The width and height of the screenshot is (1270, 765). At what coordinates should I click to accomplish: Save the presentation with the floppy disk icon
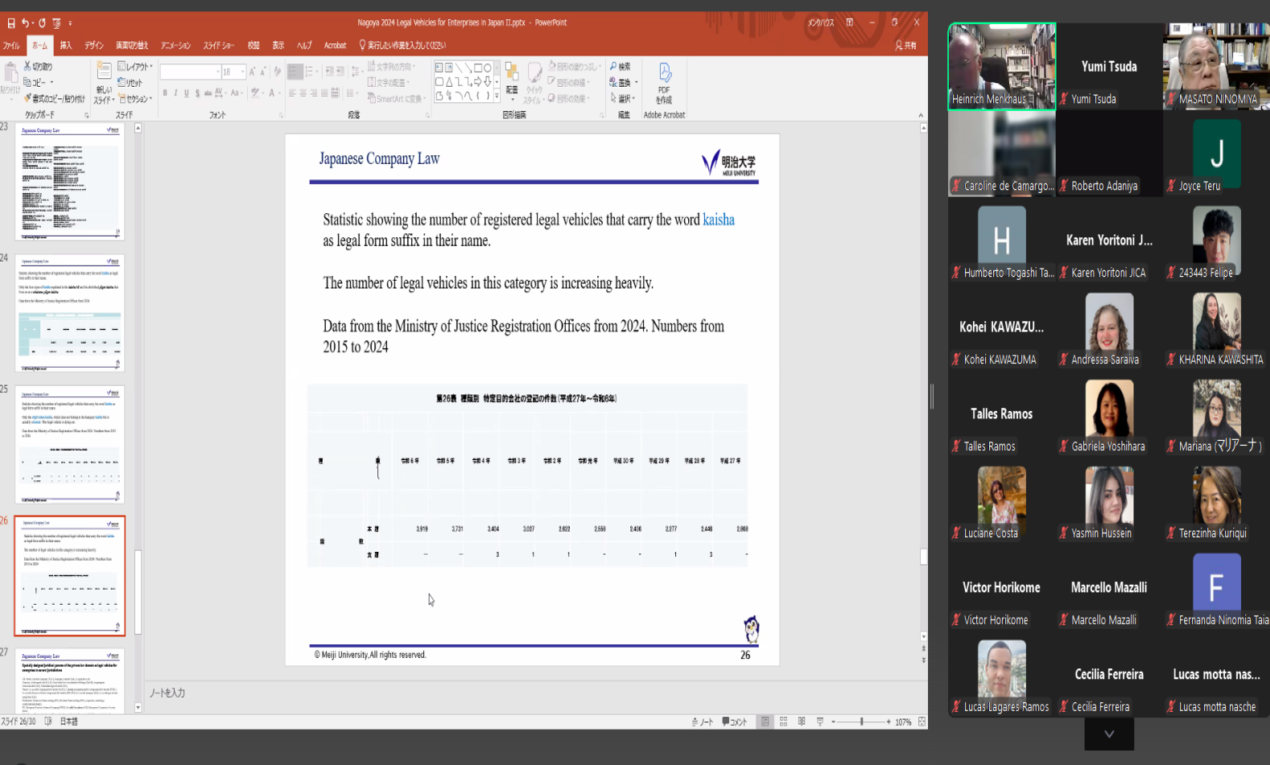[10, 23]
